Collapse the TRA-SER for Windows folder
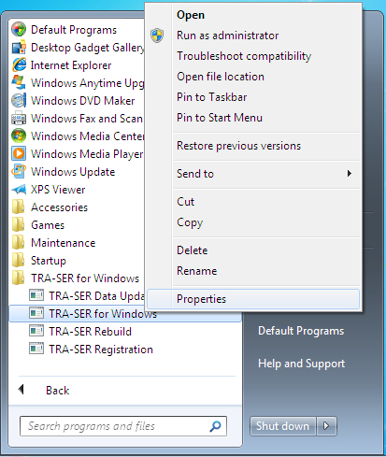Image resolution: width=386 pixels, height=457 pixels. [x=76, y=278]
